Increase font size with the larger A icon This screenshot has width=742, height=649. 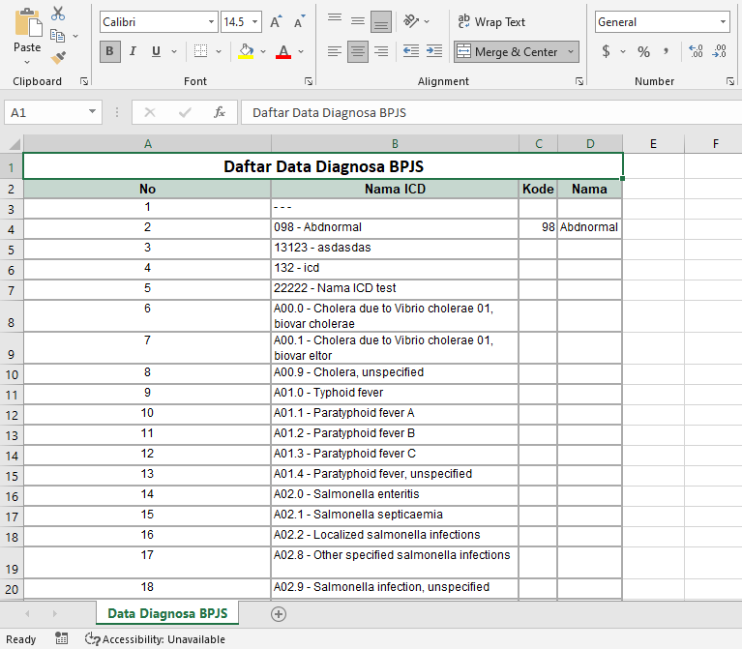(276, 21)
